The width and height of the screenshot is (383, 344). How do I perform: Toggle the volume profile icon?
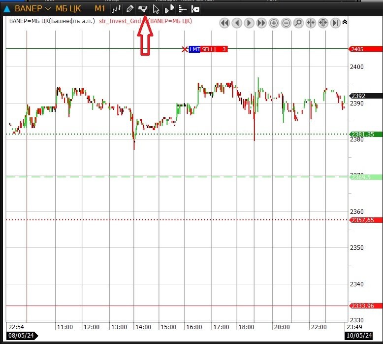coord(169,9)
